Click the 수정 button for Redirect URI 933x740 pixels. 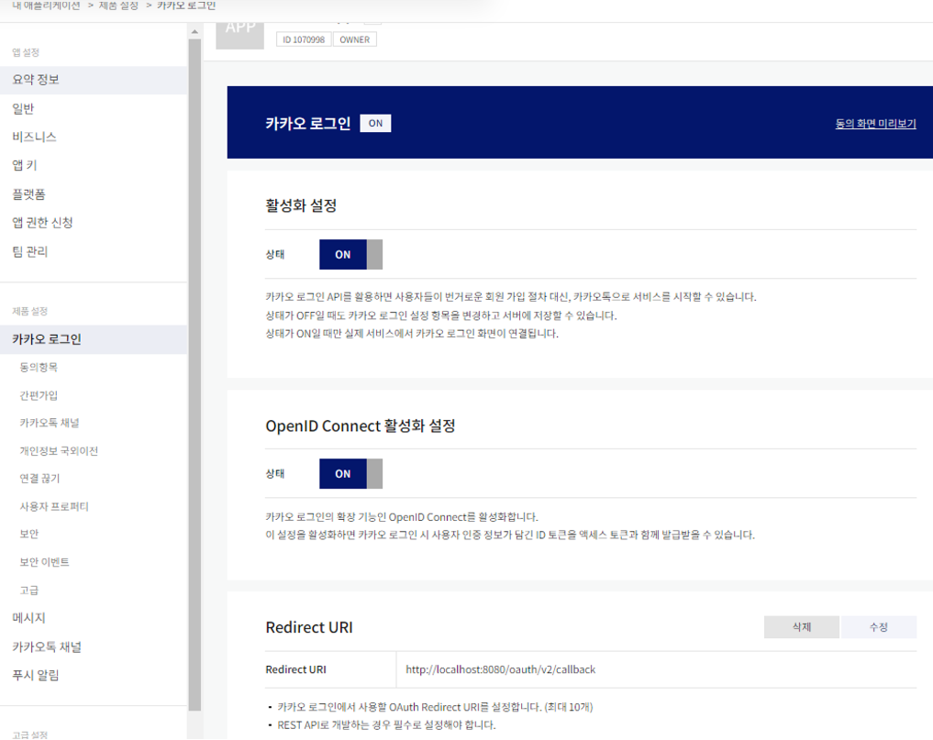(879, 627)
